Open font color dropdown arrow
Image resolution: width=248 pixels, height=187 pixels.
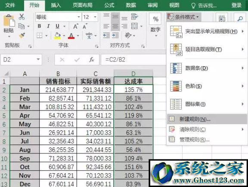tap(78, 36)
